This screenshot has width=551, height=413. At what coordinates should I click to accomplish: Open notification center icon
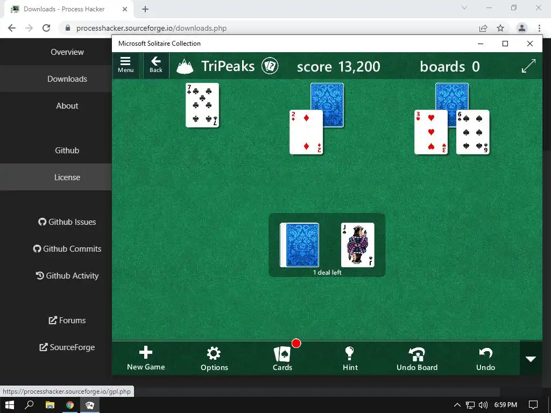pos(533,405)
